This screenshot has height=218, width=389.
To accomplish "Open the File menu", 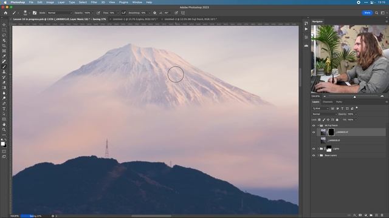I will [x=31, y=2].
